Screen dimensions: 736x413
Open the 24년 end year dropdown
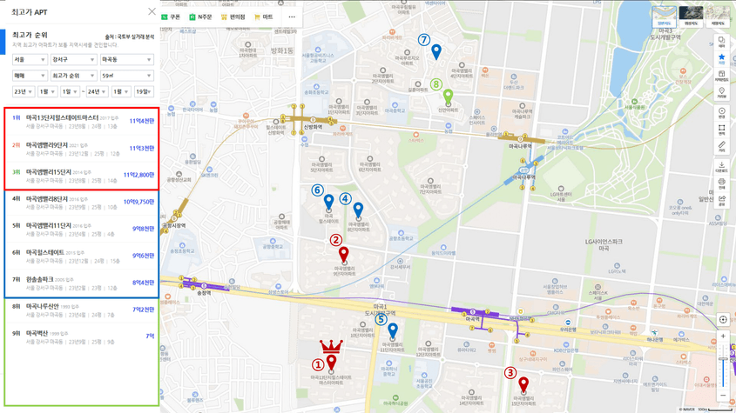click(96, 91)
